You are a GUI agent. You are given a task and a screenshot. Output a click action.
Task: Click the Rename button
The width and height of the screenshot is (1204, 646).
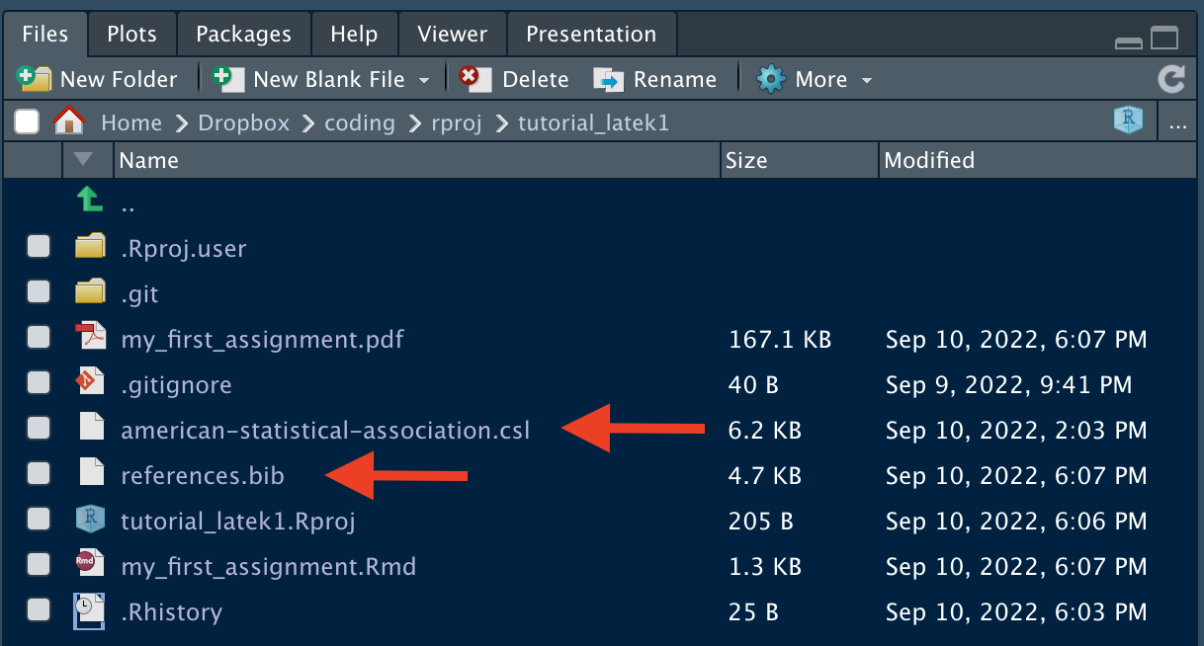pyautogui.click(x=654, y=79)
